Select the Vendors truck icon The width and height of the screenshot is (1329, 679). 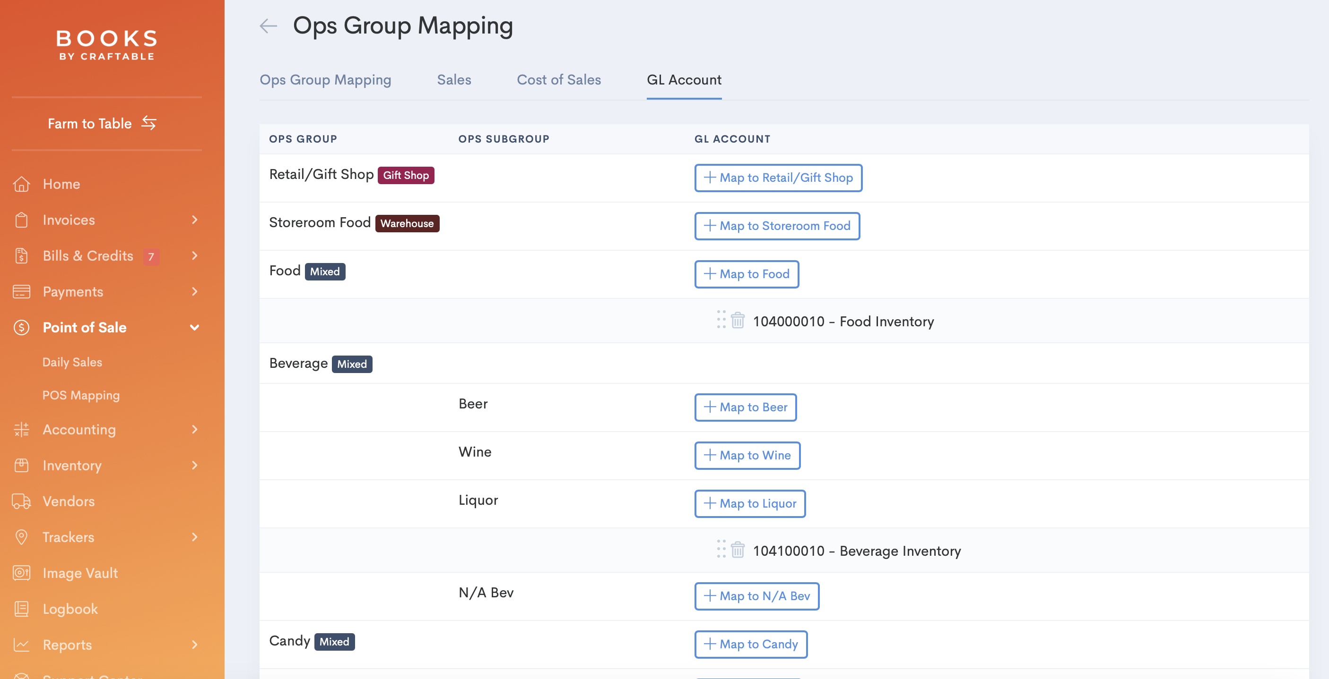pos(21,501)
